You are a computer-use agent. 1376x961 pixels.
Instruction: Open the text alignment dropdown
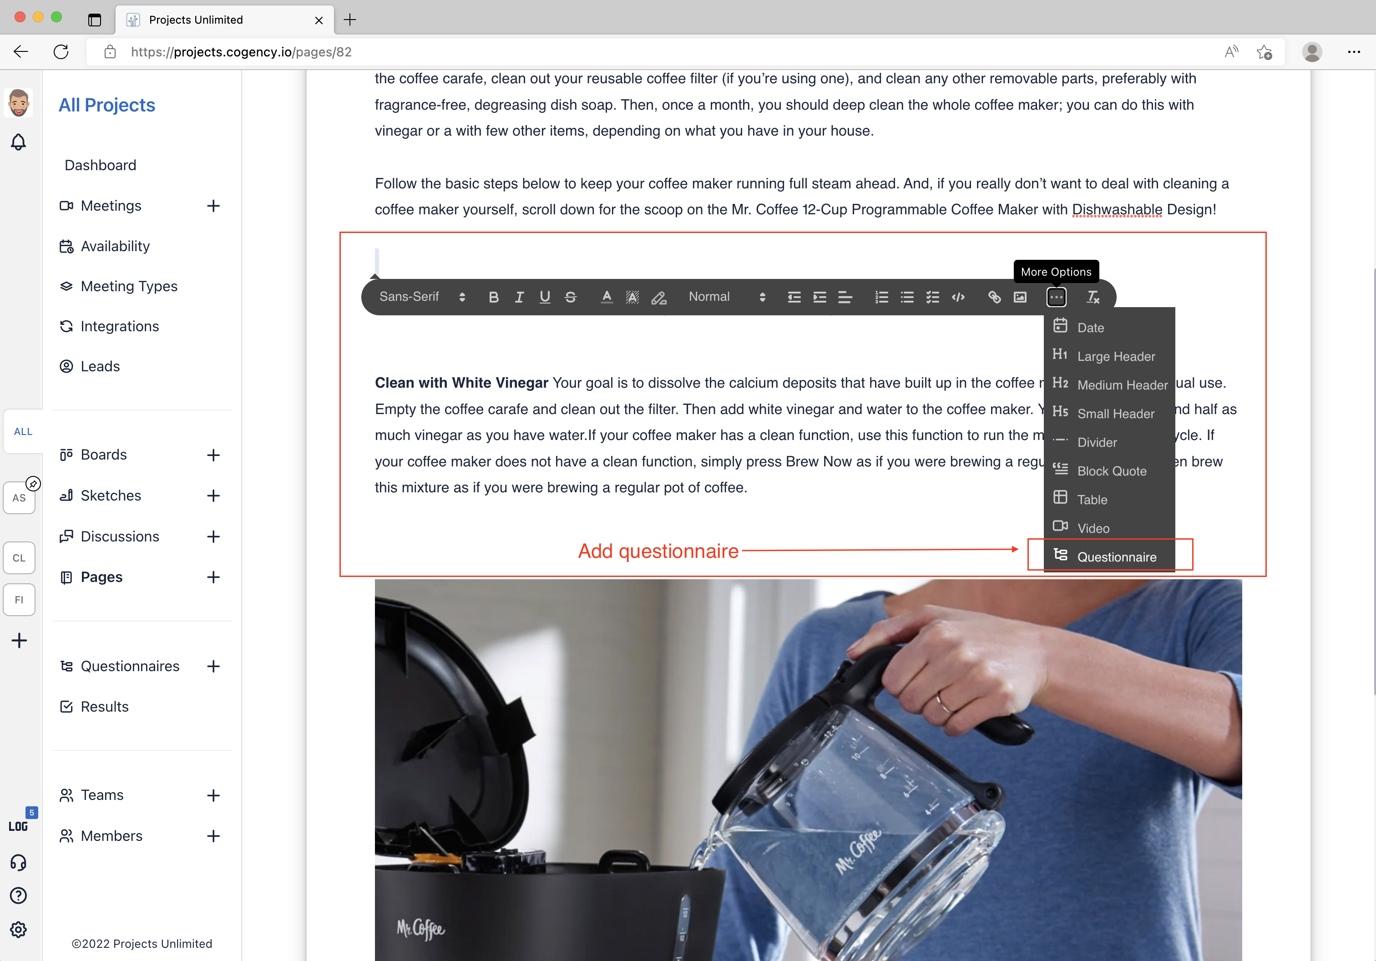845,297
